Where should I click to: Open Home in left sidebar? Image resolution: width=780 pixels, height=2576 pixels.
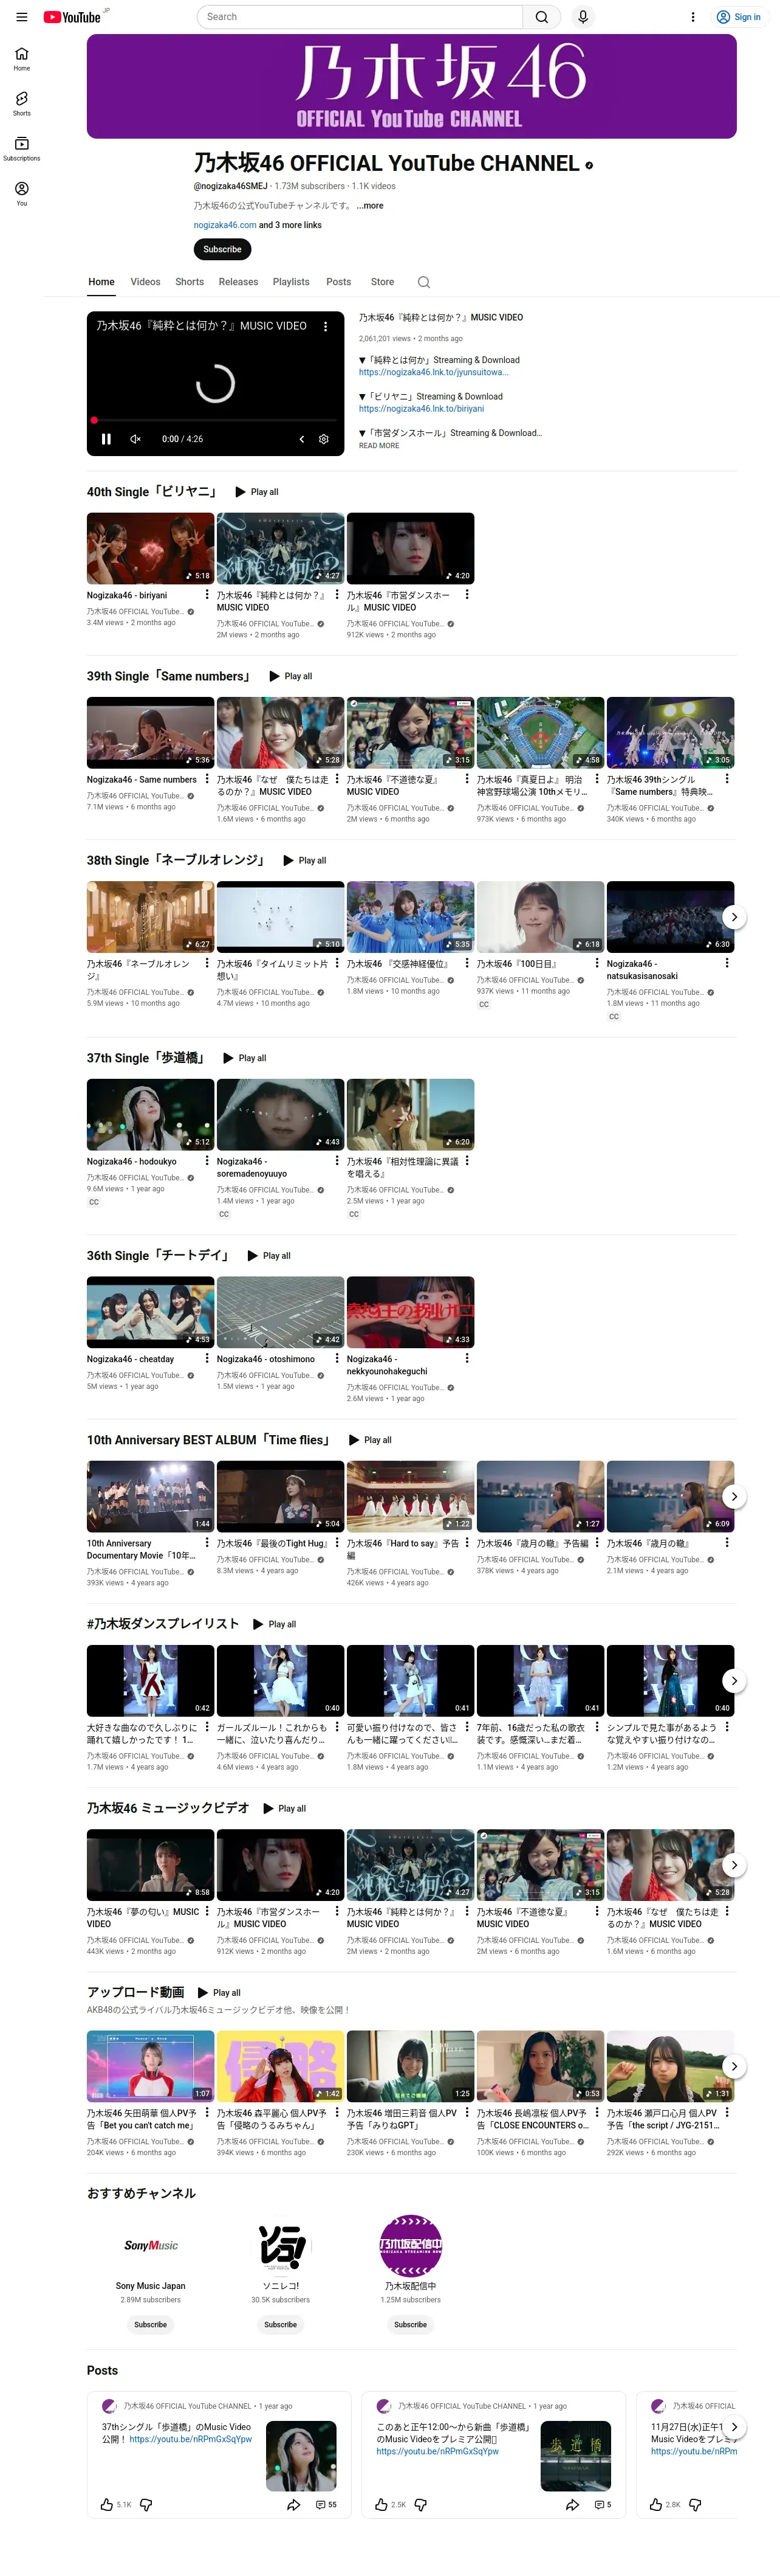click(x=22, y=59)
